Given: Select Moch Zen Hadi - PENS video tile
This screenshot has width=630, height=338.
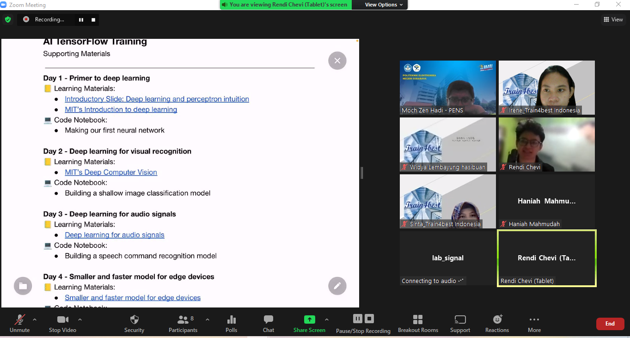Looking at the screenshot, I should click(x=448, y=87).
